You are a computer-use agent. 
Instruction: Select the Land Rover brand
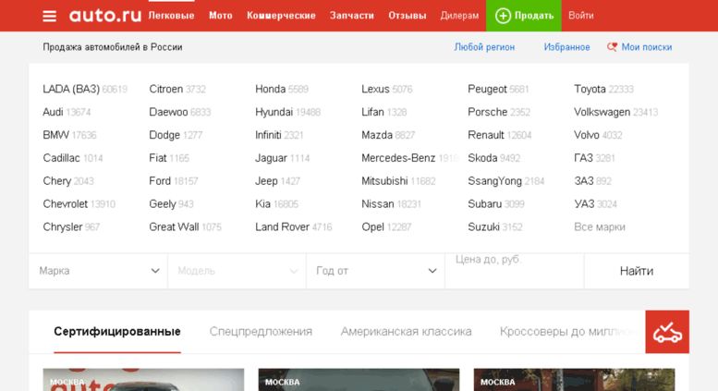(282, 227)
